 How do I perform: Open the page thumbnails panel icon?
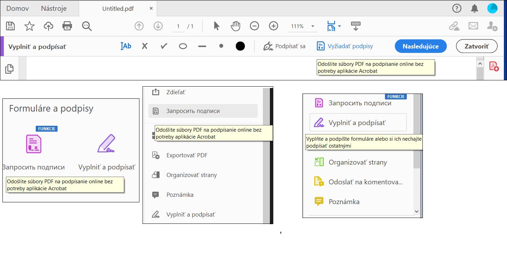click(x=9, y=69)
